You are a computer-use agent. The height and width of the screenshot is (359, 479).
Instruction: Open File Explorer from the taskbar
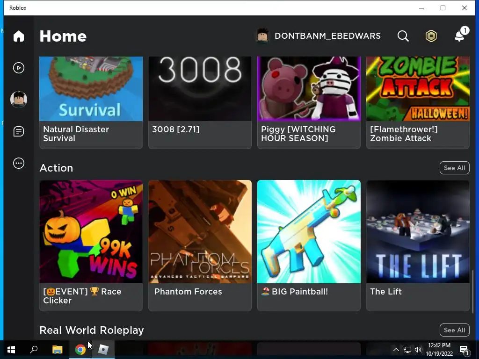pyautogui.click(x=57, y=350)
